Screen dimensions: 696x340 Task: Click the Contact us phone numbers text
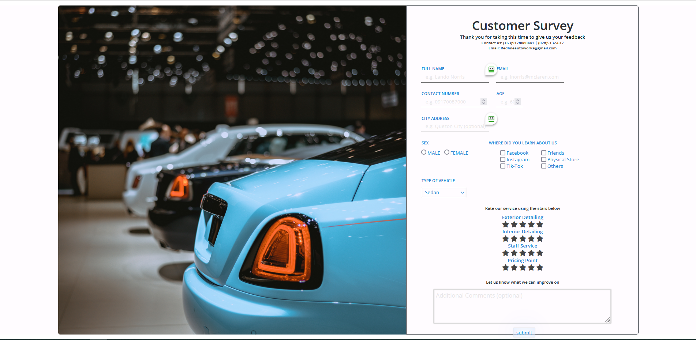523,43
